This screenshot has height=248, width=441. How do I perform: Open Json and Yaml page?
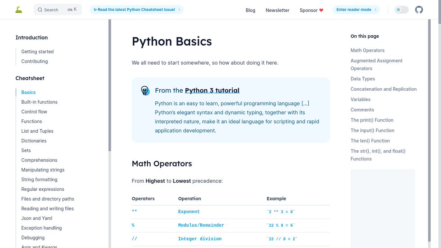37,218
